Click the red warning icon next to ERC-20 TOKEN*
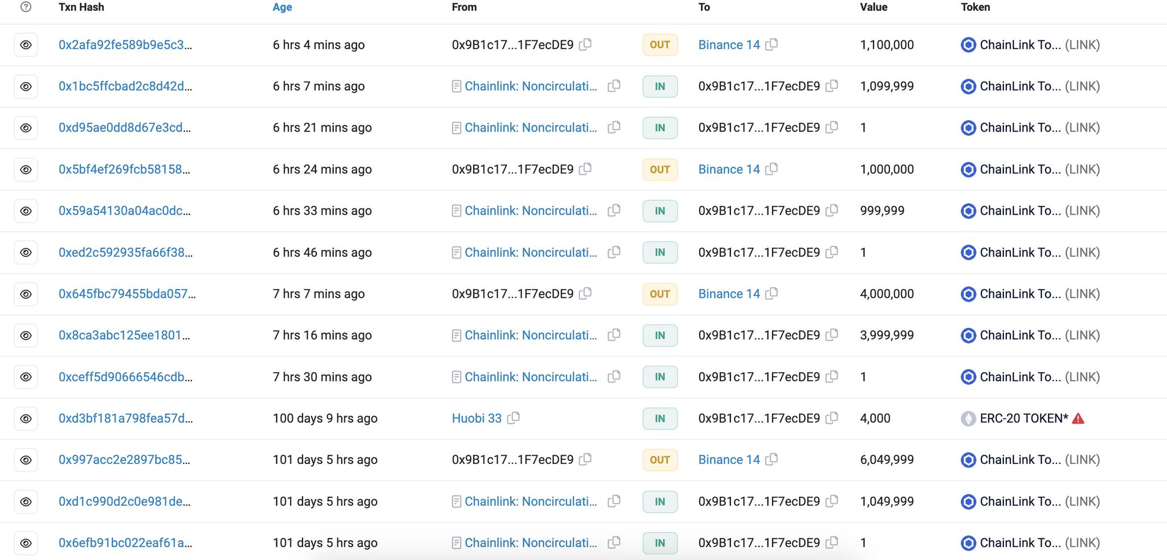Image resolution: width=1167 pixels, height=560 pixels. tap(1078, 418)
